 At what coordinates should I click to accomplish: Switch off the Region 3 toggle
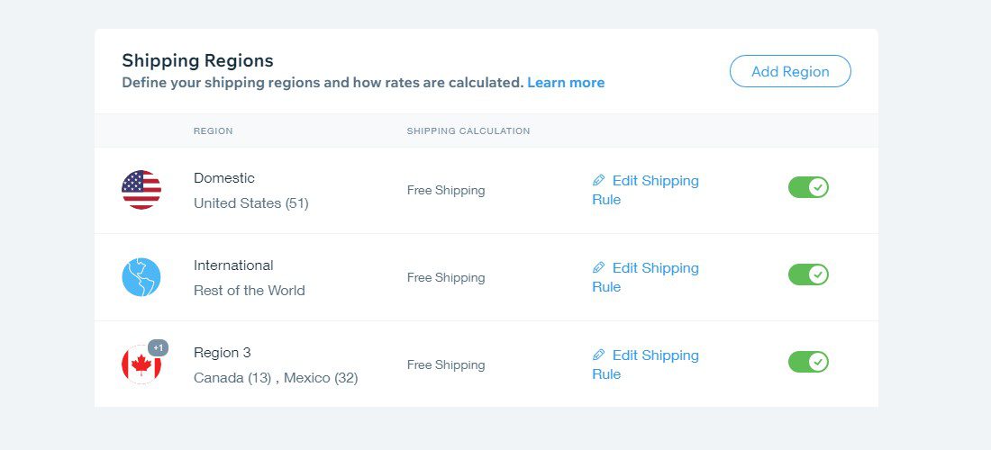pos(808,362)
